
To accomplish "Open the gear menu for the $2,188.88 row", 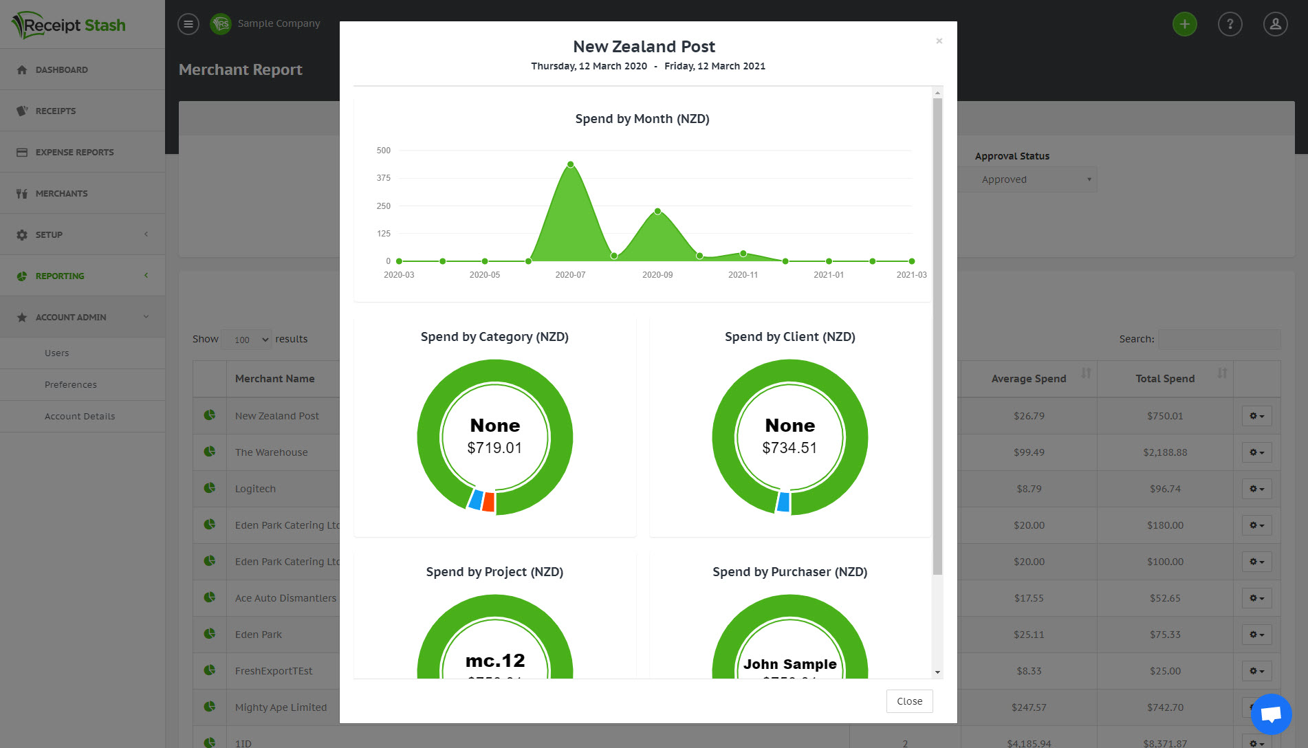I will coord(1256,452).
